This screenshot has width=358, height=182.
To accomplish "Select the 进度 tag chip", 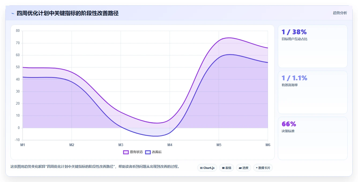I will point(244,168).
